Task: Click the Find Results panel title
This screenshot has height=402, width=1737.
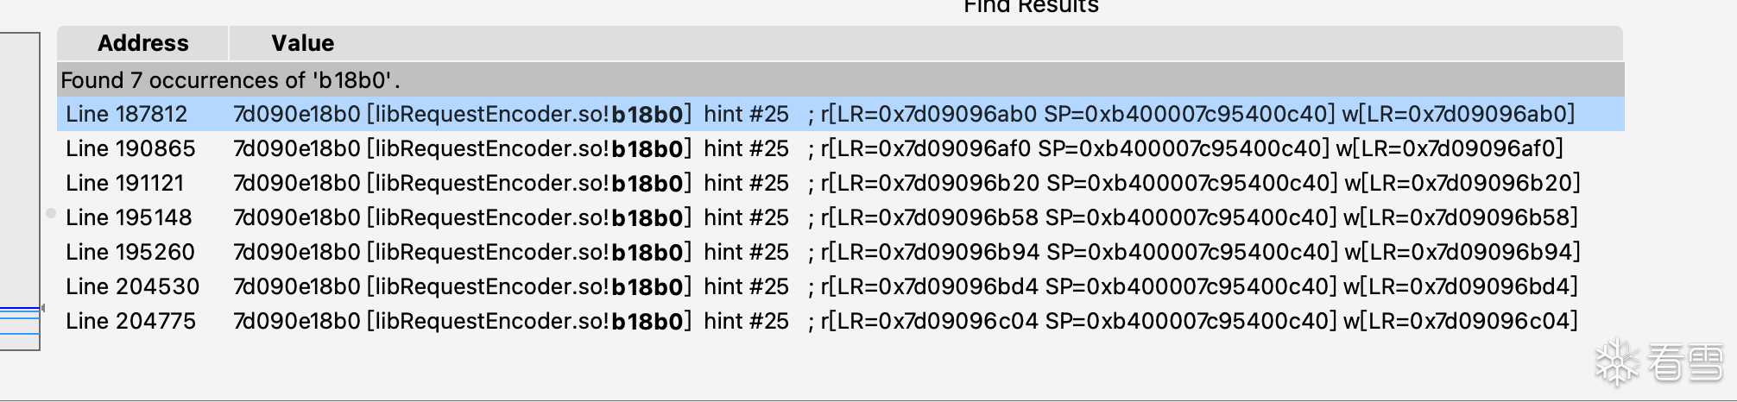Action: coord(1030,7)
